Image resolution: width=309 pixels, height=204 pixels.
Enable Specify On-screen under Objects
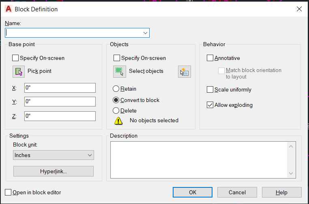click(x=117, y=58)
